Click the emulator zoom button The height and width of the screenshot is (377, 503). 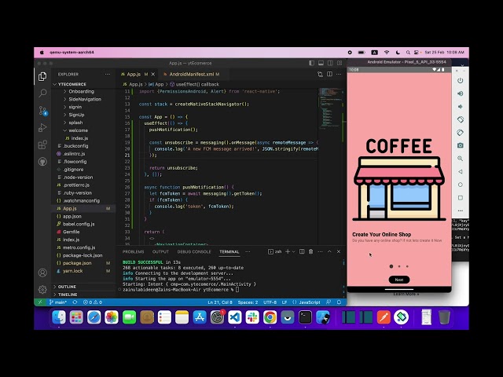[x=461, y=159]
